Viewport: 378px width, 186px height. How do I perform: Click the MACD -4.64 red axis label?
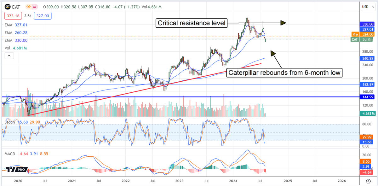(x=367, y=173)
